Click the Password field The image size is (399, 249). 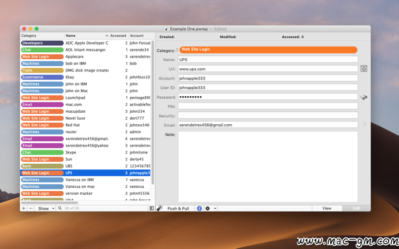coord(268,97)
